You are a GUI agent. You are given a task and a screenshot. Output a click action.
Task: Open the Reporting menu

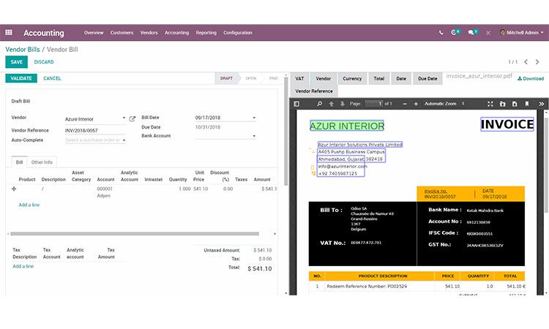click(206, 33)
